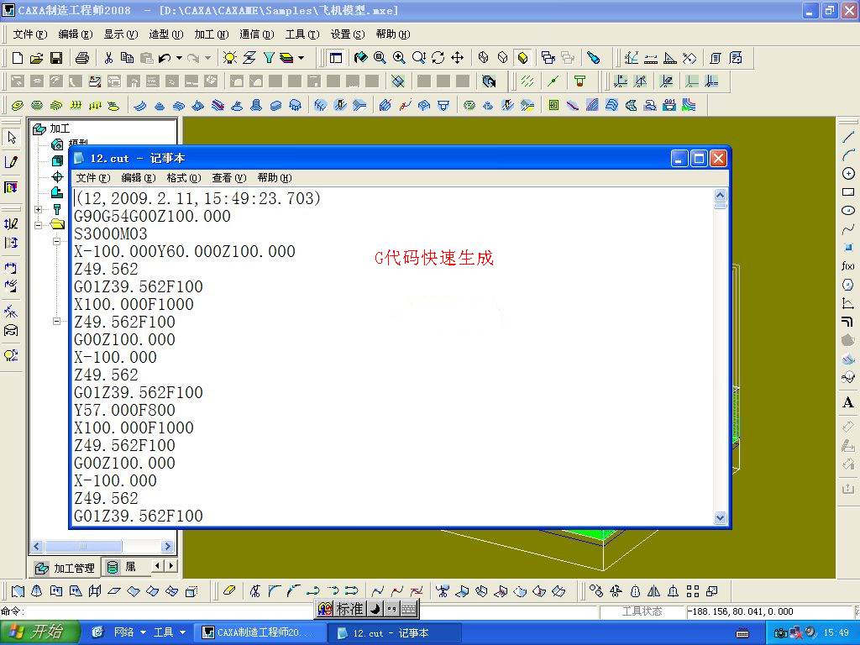Viewport: 860px width, 645px height.
Task: Click the yellow-green concentric square toolpath icon
Action: pos(553,105)
